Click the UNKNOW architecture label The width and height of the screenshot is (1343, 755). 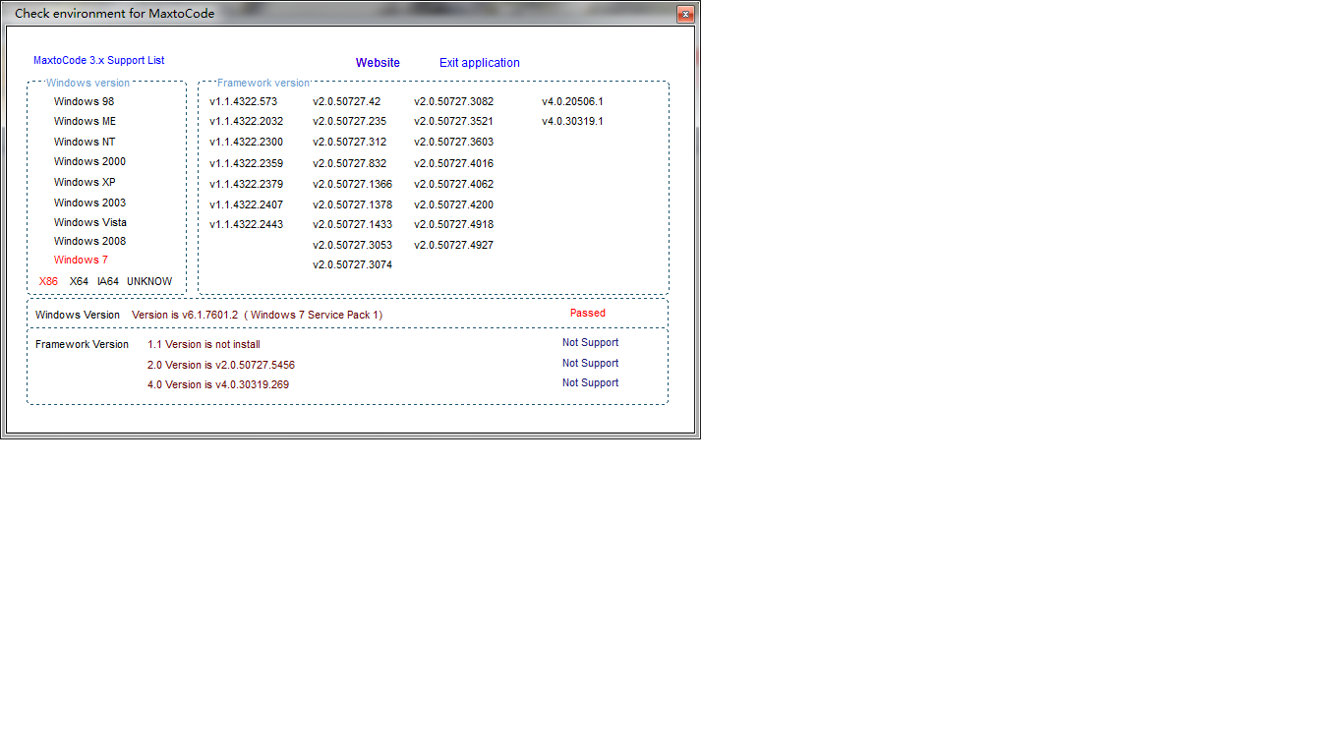[x=149, y=281]
